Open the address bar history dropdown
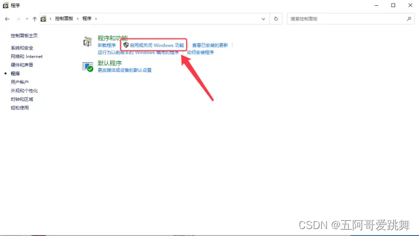 [x=263, y=19]
